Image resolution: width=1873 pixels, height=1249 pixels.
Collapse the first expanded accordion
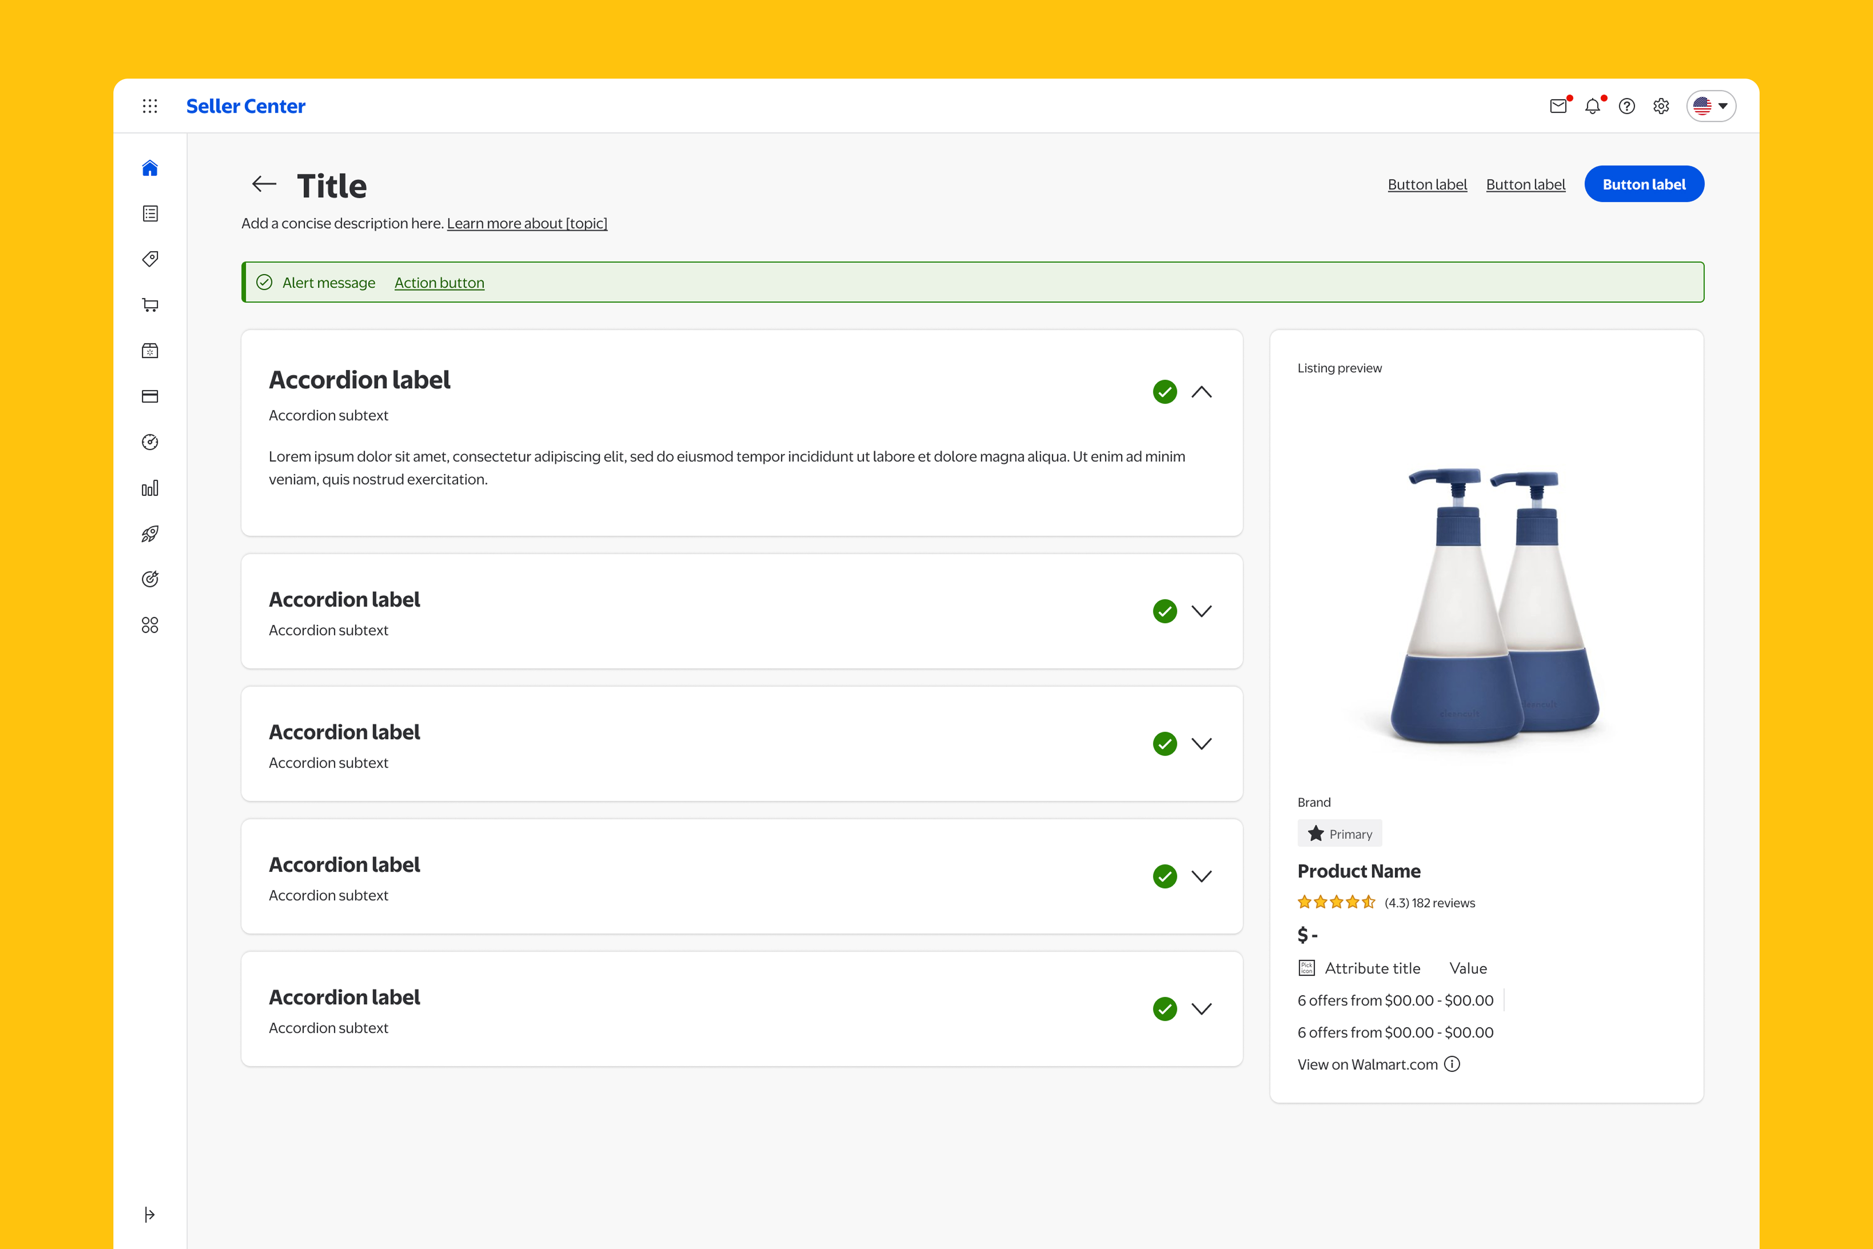pos(1201,392)
